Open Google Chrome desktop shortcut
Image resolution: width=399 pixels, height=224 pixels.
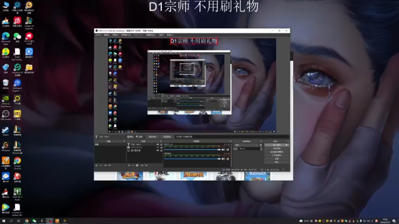coord(17,163)
